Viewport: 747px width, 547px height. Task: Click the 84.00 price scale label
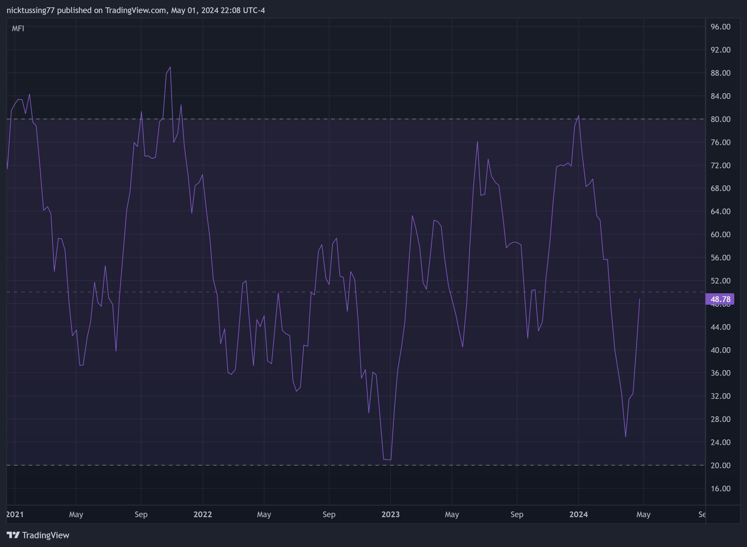[721, 96]
